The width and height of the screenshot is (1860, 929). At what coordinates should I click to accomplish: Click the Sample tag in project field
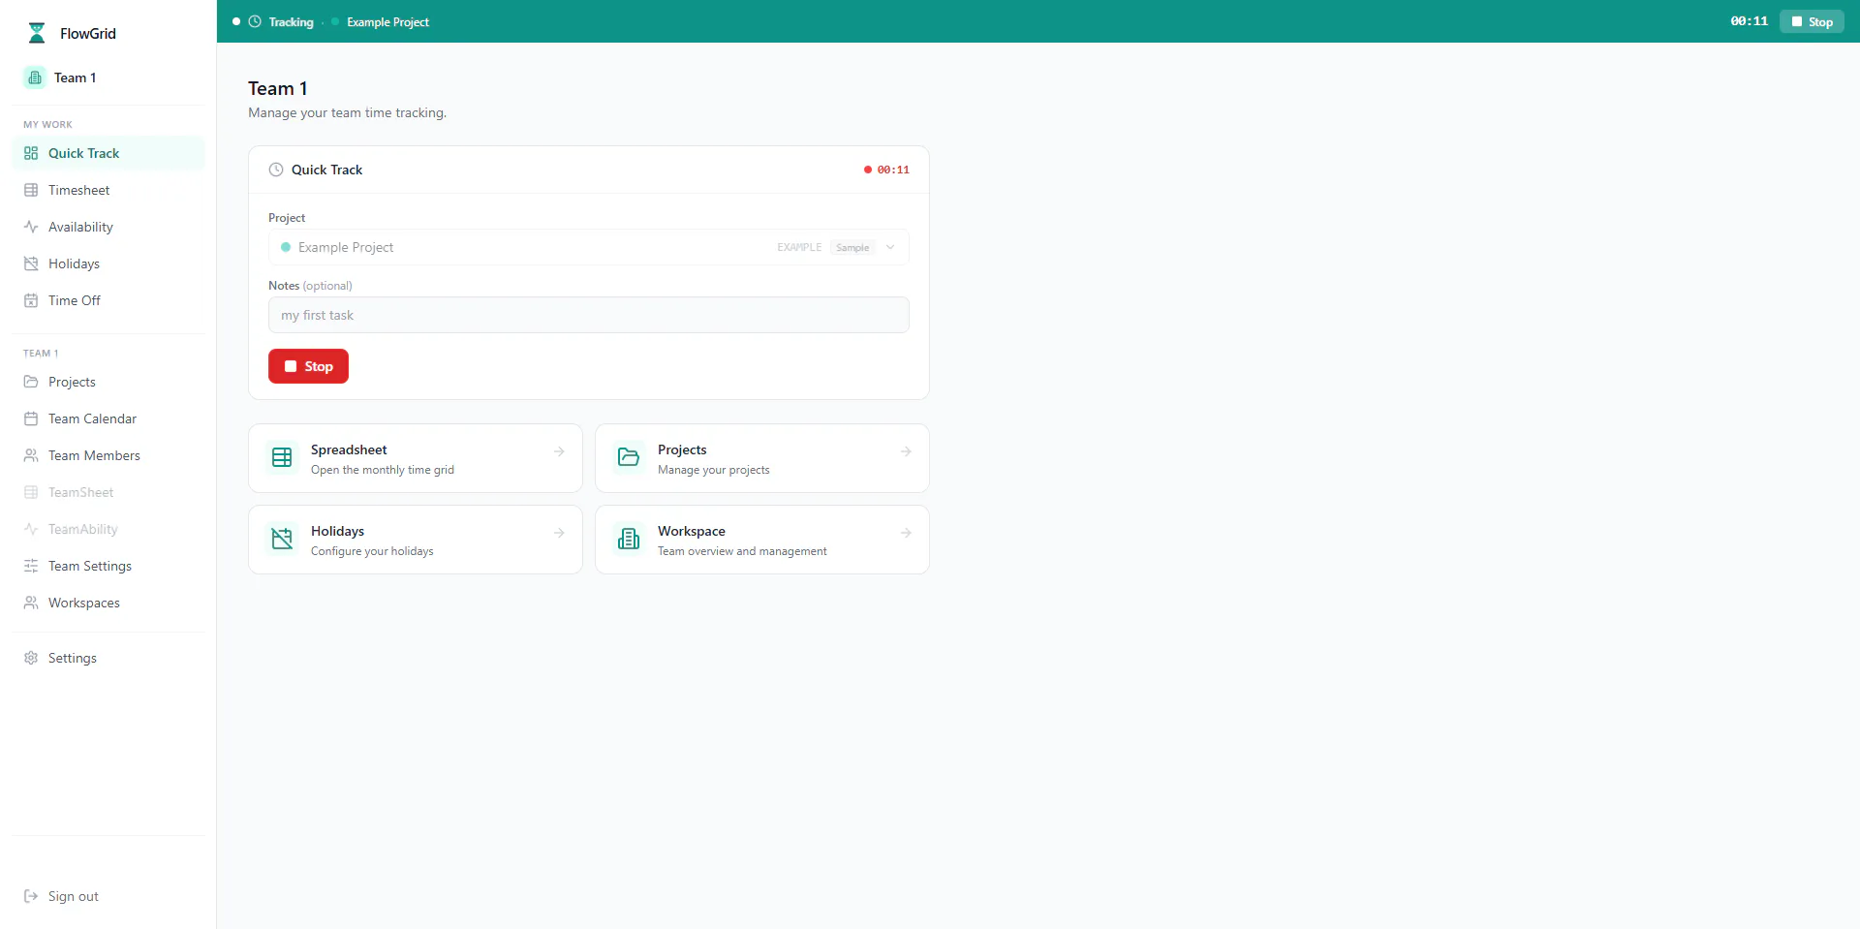tap(852, 248)
